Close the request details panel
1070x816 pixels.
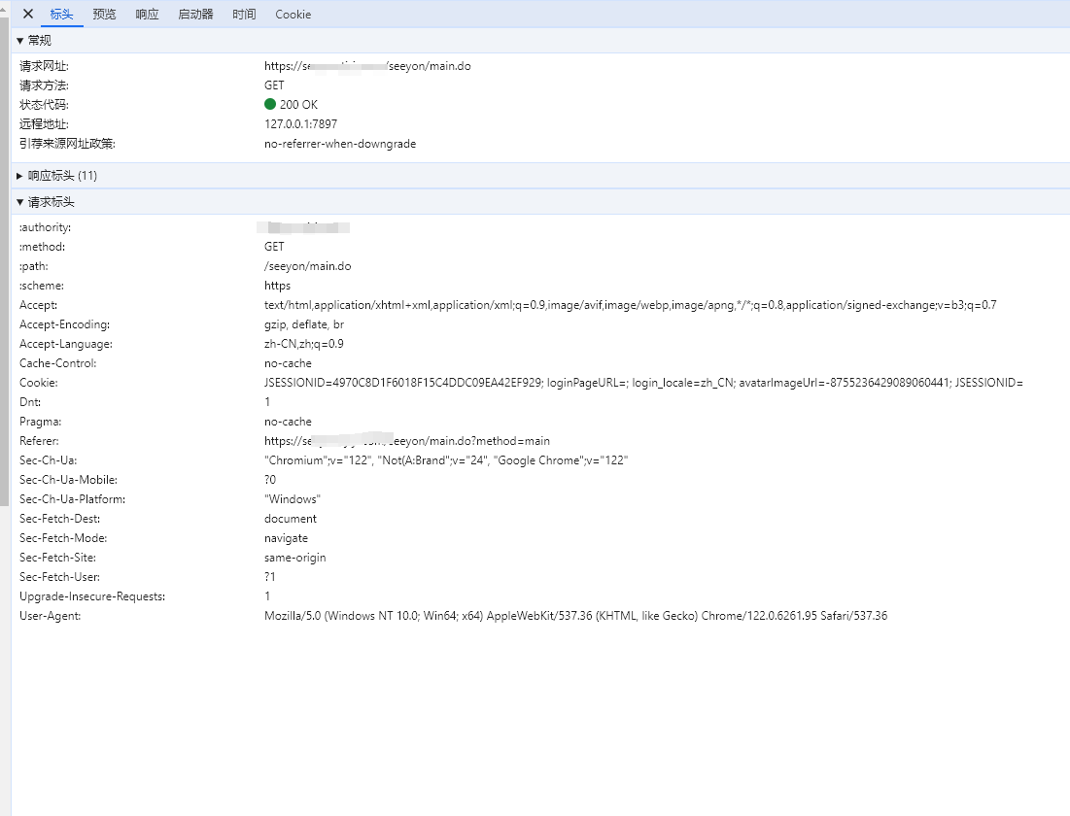[28, 14]
